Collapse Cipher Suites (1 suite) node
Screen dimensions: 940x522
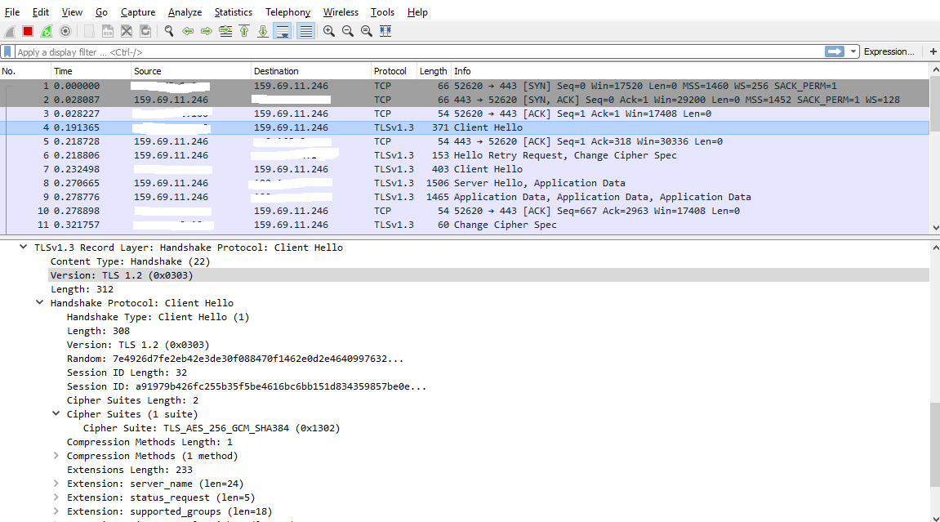[56, 413]
